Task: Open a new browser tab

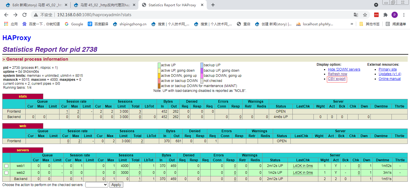Action: pyautogui.click(x=213, y=5)
